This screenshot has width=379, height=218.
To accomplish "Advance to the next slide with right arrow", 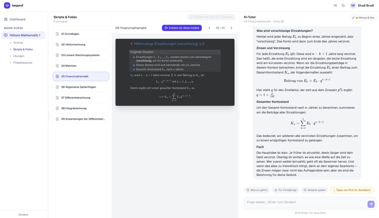I will [231, 27].
